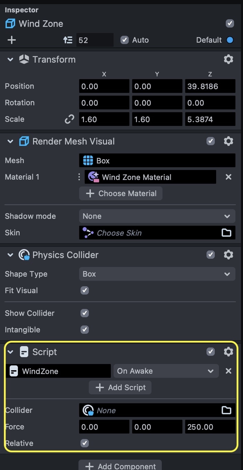Remove the Wind Zone Material
The height and width of the screenshot is (470, 243).
click(228, 177)
